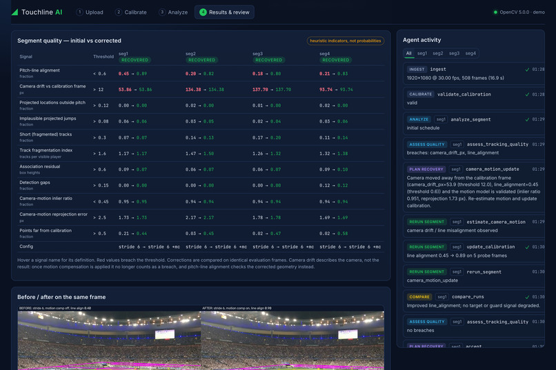Click the RECOVERED badge under seg1 column

[x=135, y=60]
